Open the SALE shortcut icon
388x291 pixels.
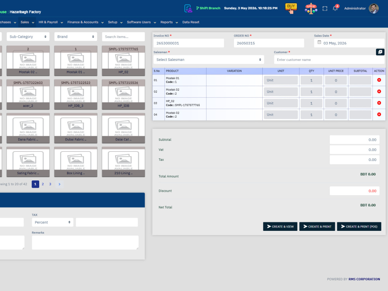[x=311, y=9]
